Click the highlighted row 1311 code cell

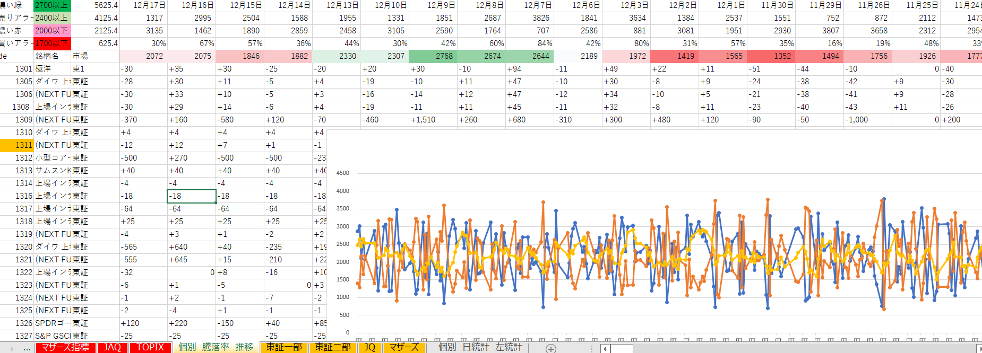click(x=17, y=145)
